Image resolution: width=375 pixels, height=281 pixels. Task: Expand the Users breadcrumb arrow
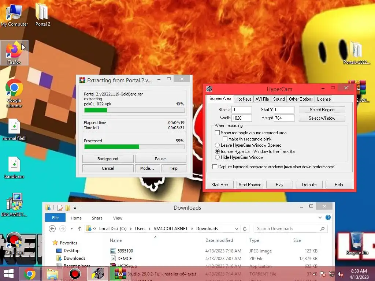tap(149, 229)
